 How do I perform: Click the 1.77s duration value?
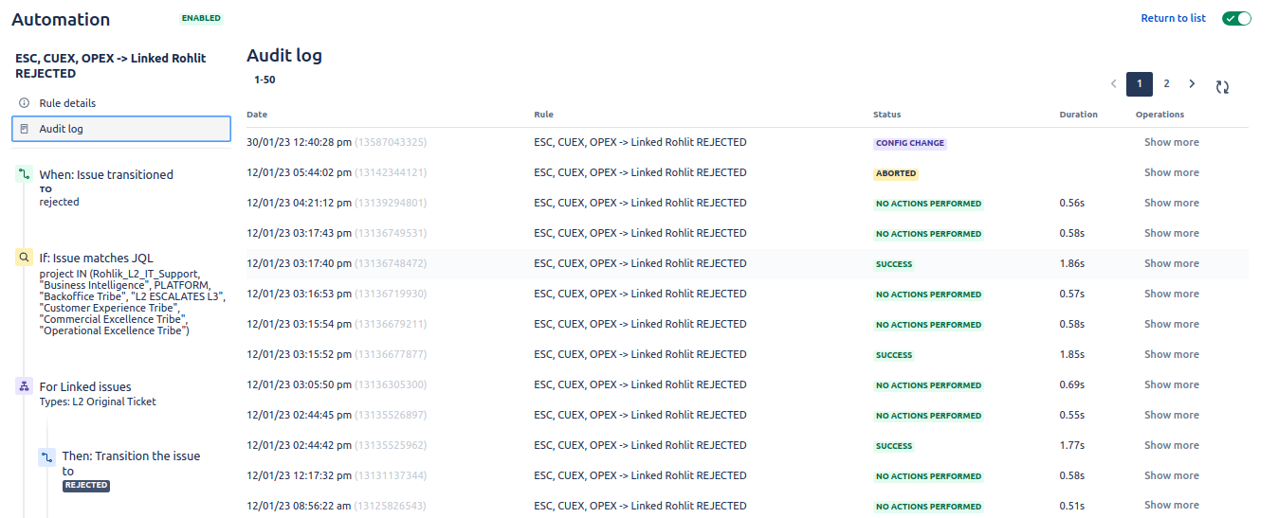(x=1072, y=445)
